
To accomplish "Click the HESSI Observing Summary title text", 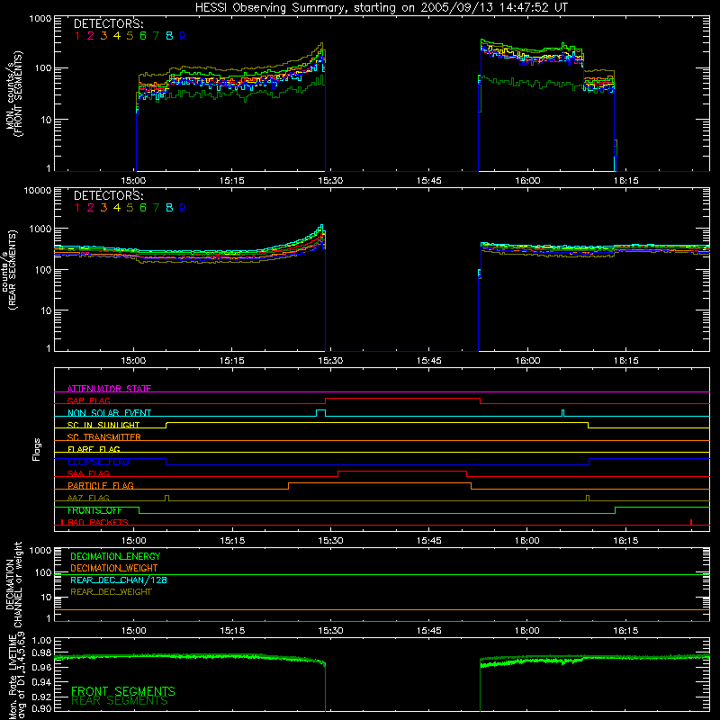I will [381, 8].
